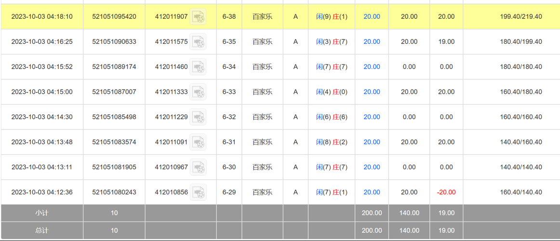The image size is (560, 241).
Task: Click order number 521051095420
Action: [114, 17]
